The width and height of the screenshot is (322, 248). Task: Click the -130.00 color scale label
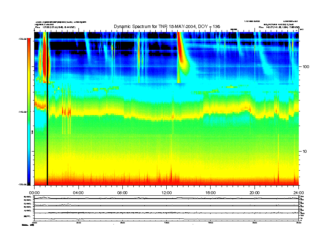22,38
